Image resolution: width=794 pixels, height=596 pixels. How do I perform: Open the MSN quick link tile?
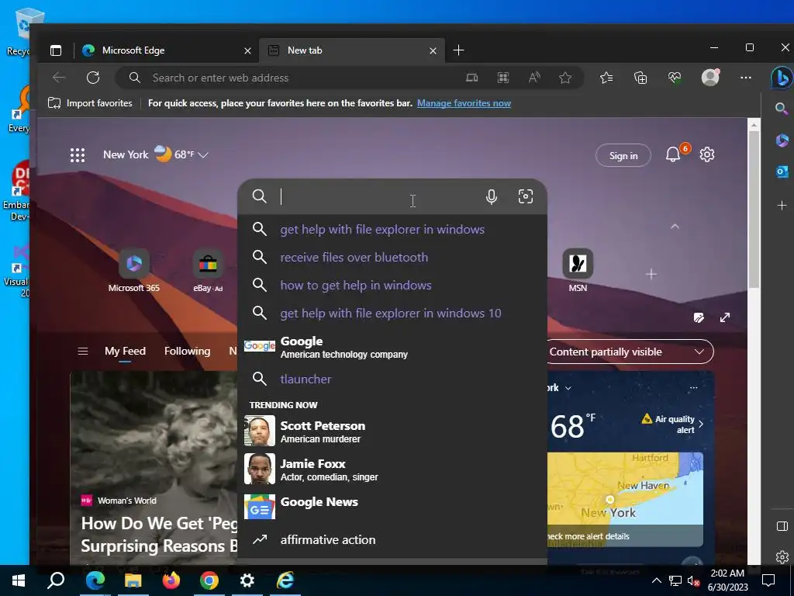[578, 271]
